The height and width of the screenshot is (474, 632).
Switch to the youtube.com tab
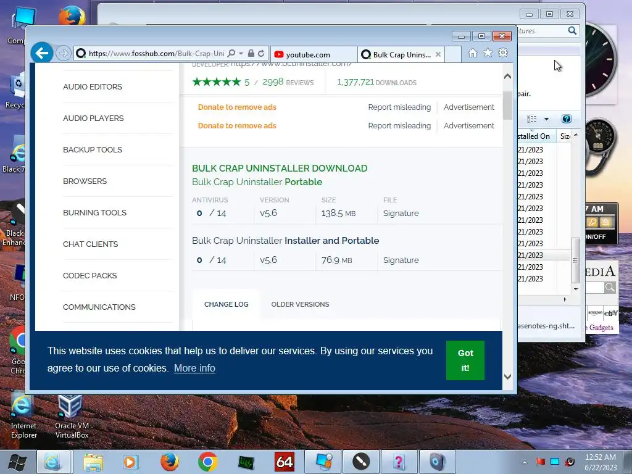click(314, 54)
